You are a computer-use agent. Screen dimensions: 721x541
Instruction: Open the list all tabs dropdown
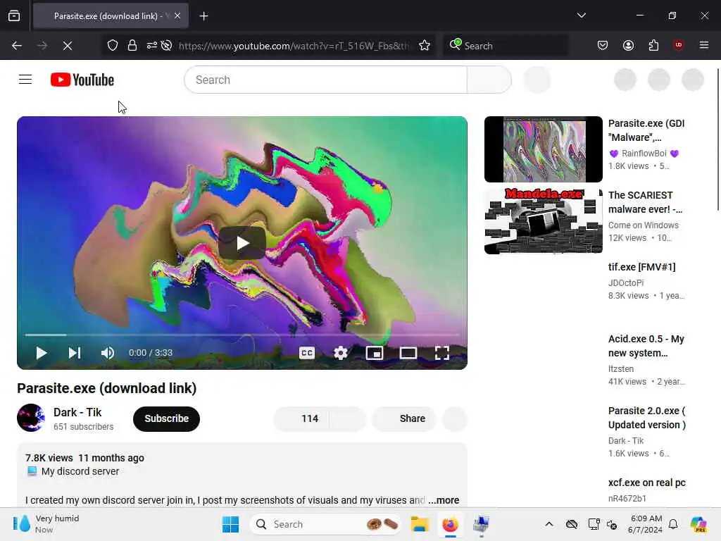click(x=581, y=15)
